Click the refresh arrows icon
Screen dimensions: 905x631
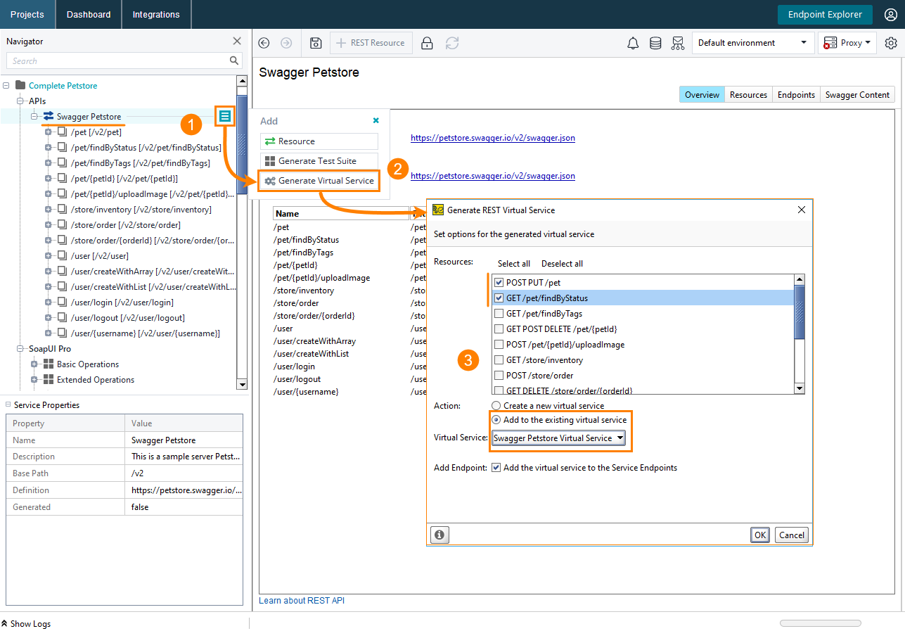tap(452, 43)
